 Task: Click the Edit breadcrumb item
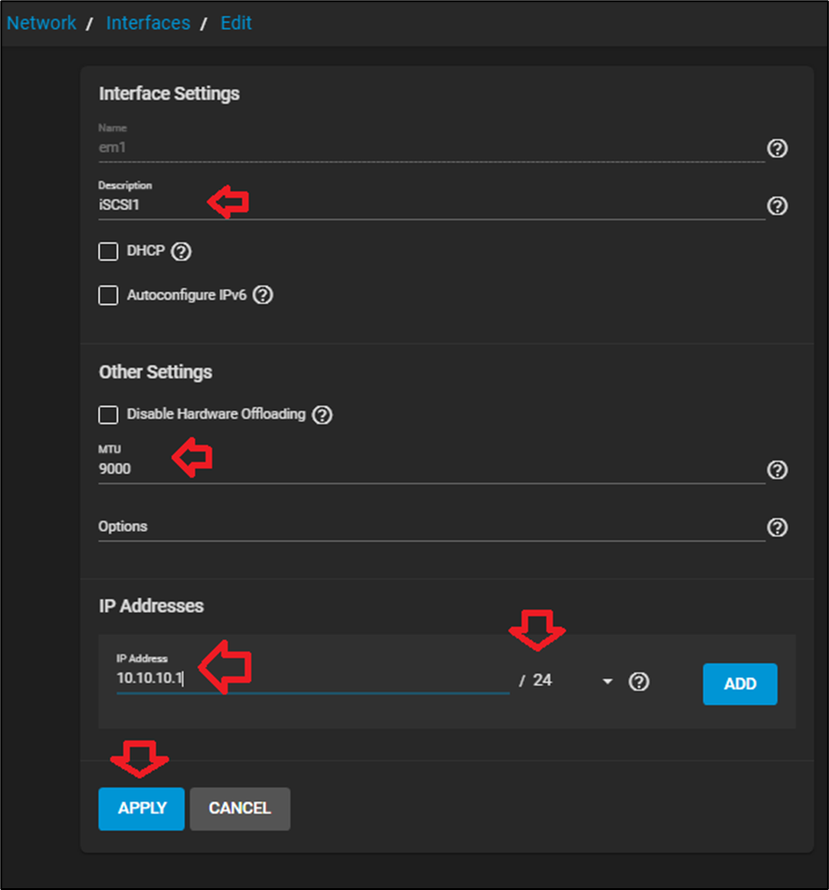pos(236,23)
